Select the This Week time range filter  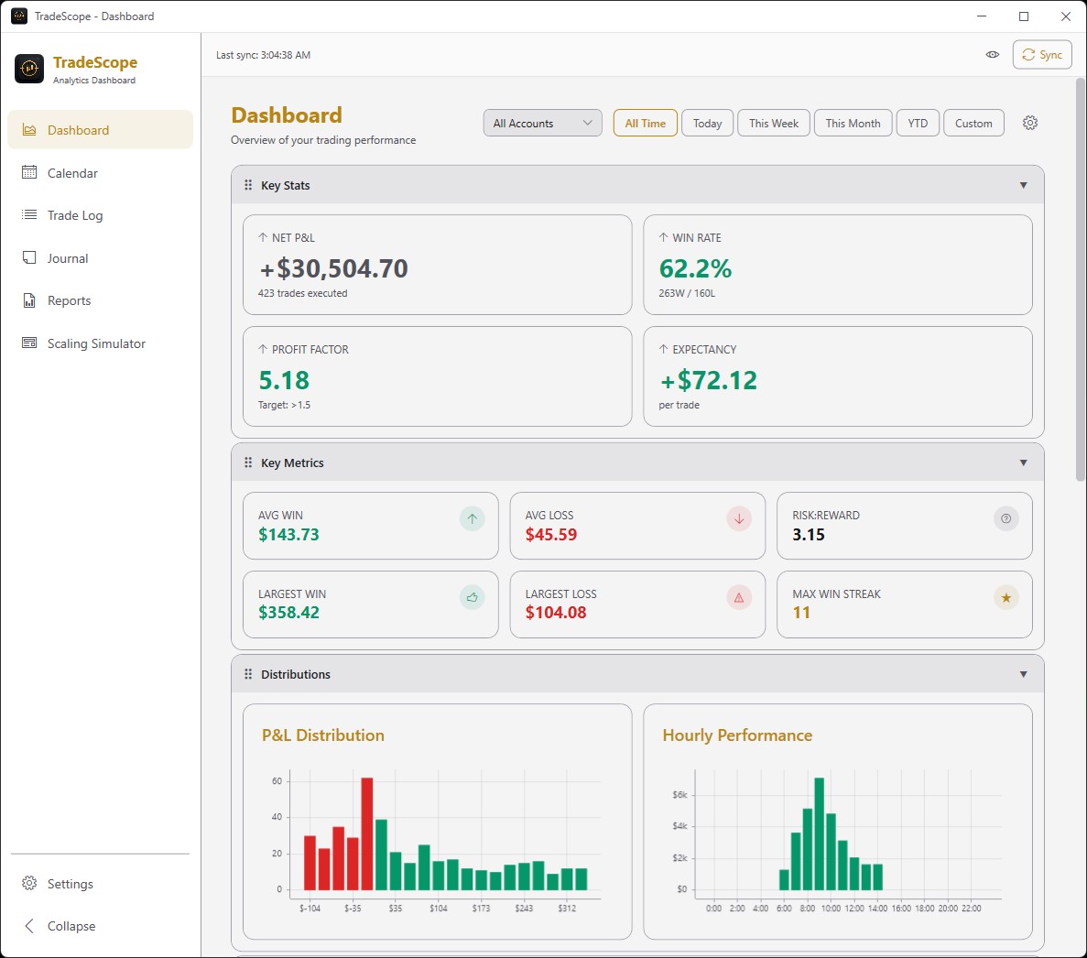point(773,124)
